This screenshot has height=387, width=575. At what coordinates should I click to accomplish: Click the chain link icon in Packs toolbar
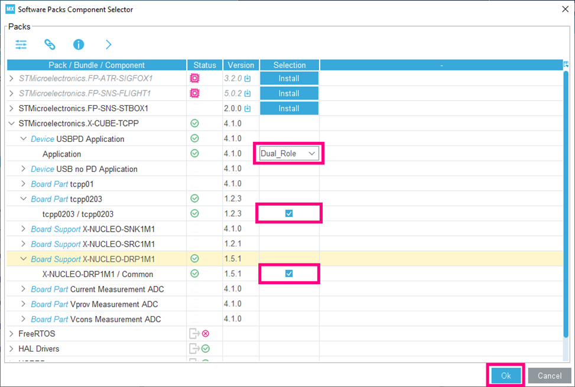[x=50, y=45]
